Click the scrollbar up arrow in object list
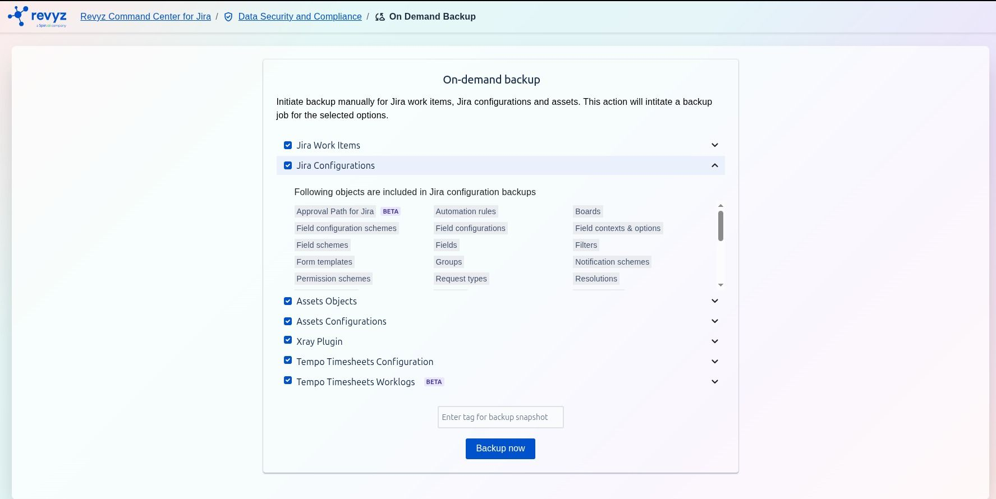 [x=720, y=206]
